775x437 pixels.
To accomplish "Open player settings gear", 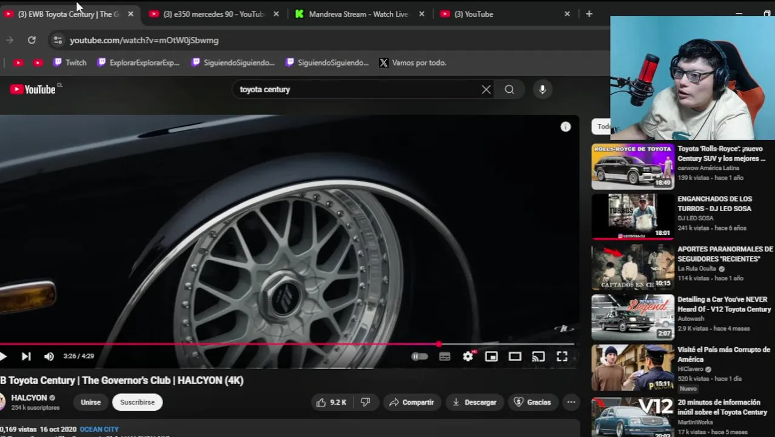I will tap(468, 356).
